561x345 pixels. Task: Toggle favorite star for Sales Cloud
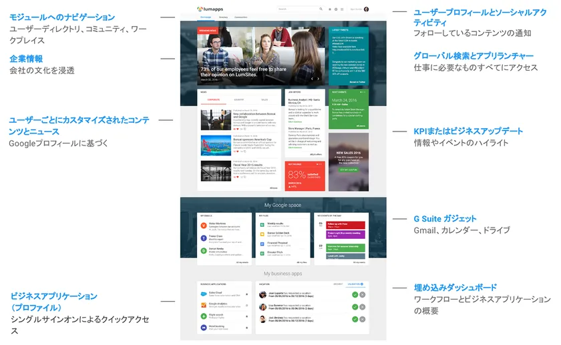247,294
